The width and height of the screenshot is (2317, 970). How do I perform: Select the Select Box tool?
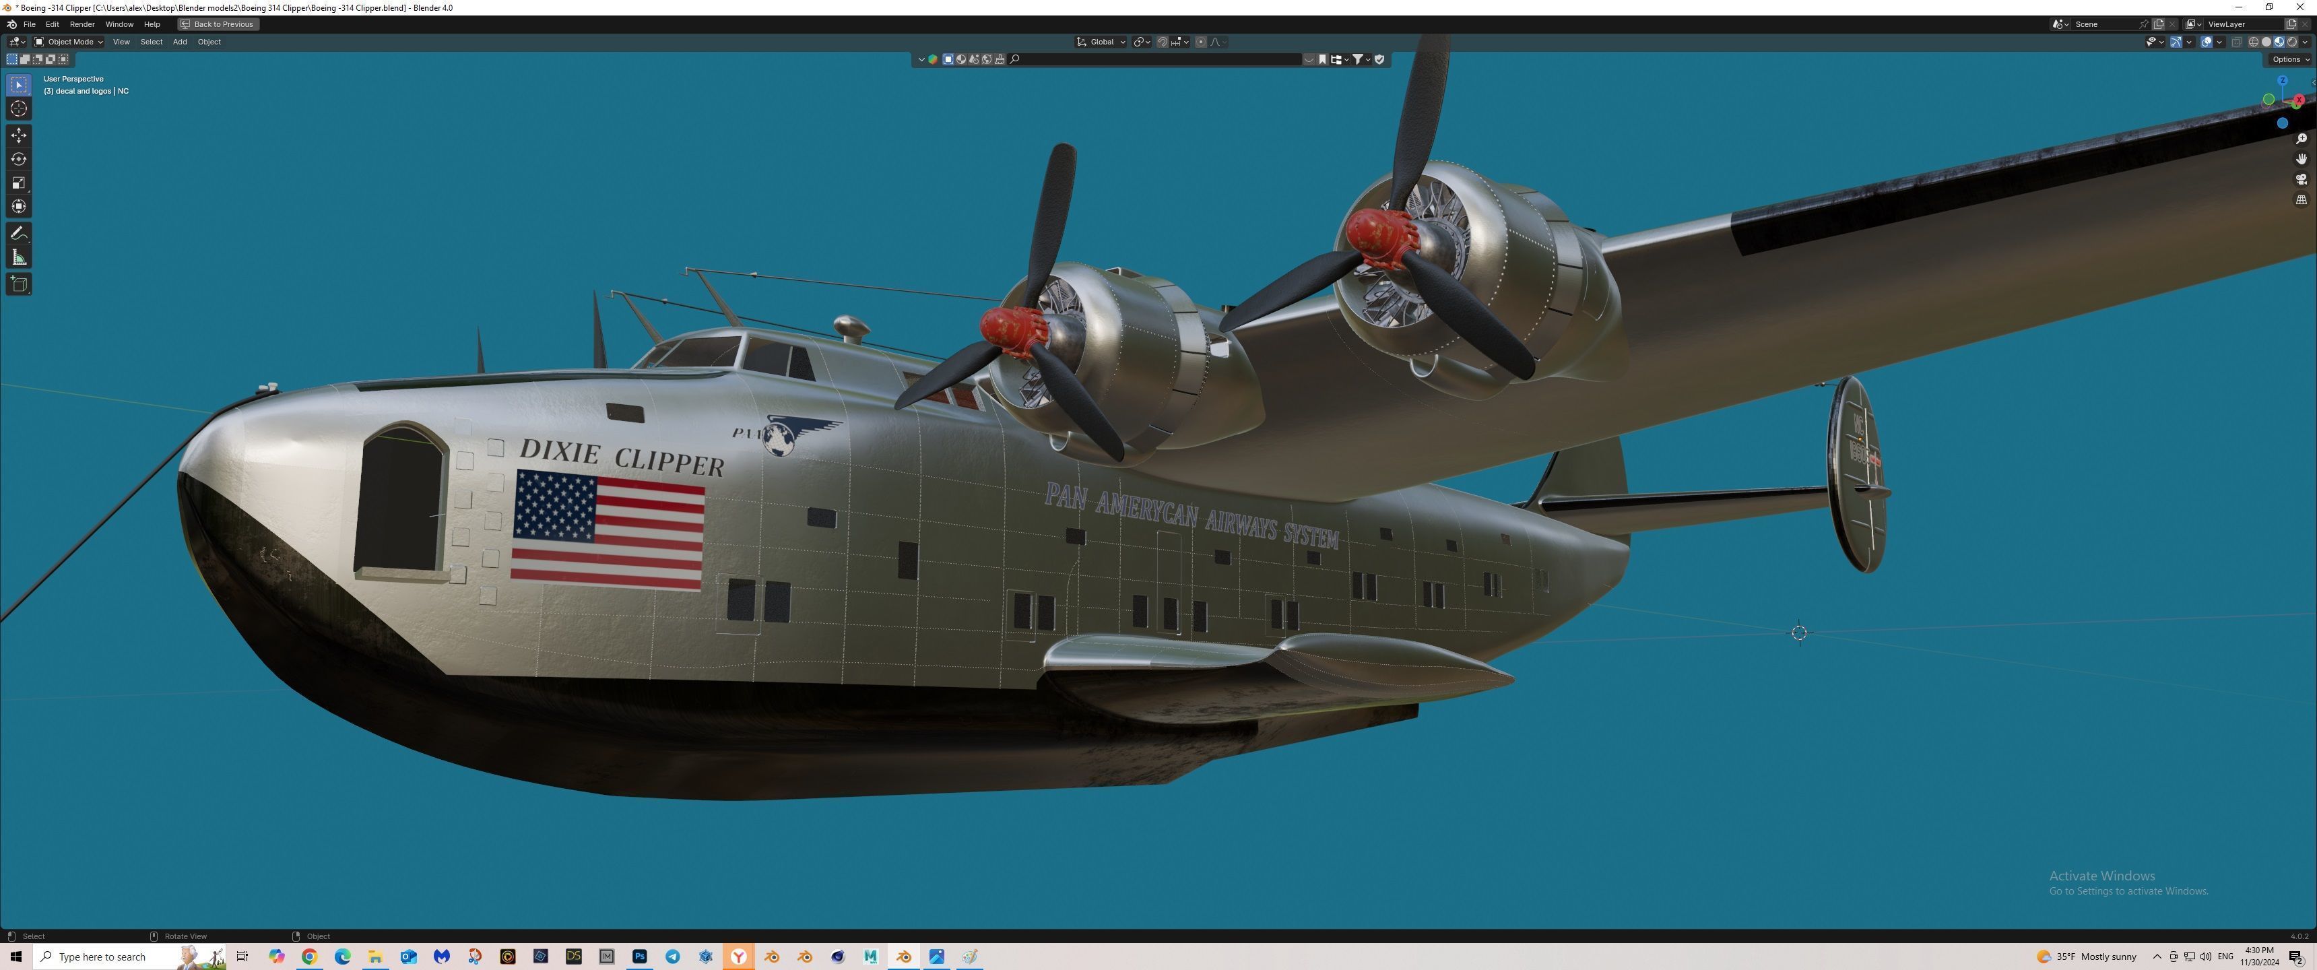click(x=19, y=85)
